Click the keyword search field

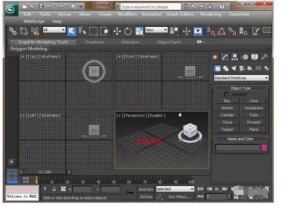150,7
